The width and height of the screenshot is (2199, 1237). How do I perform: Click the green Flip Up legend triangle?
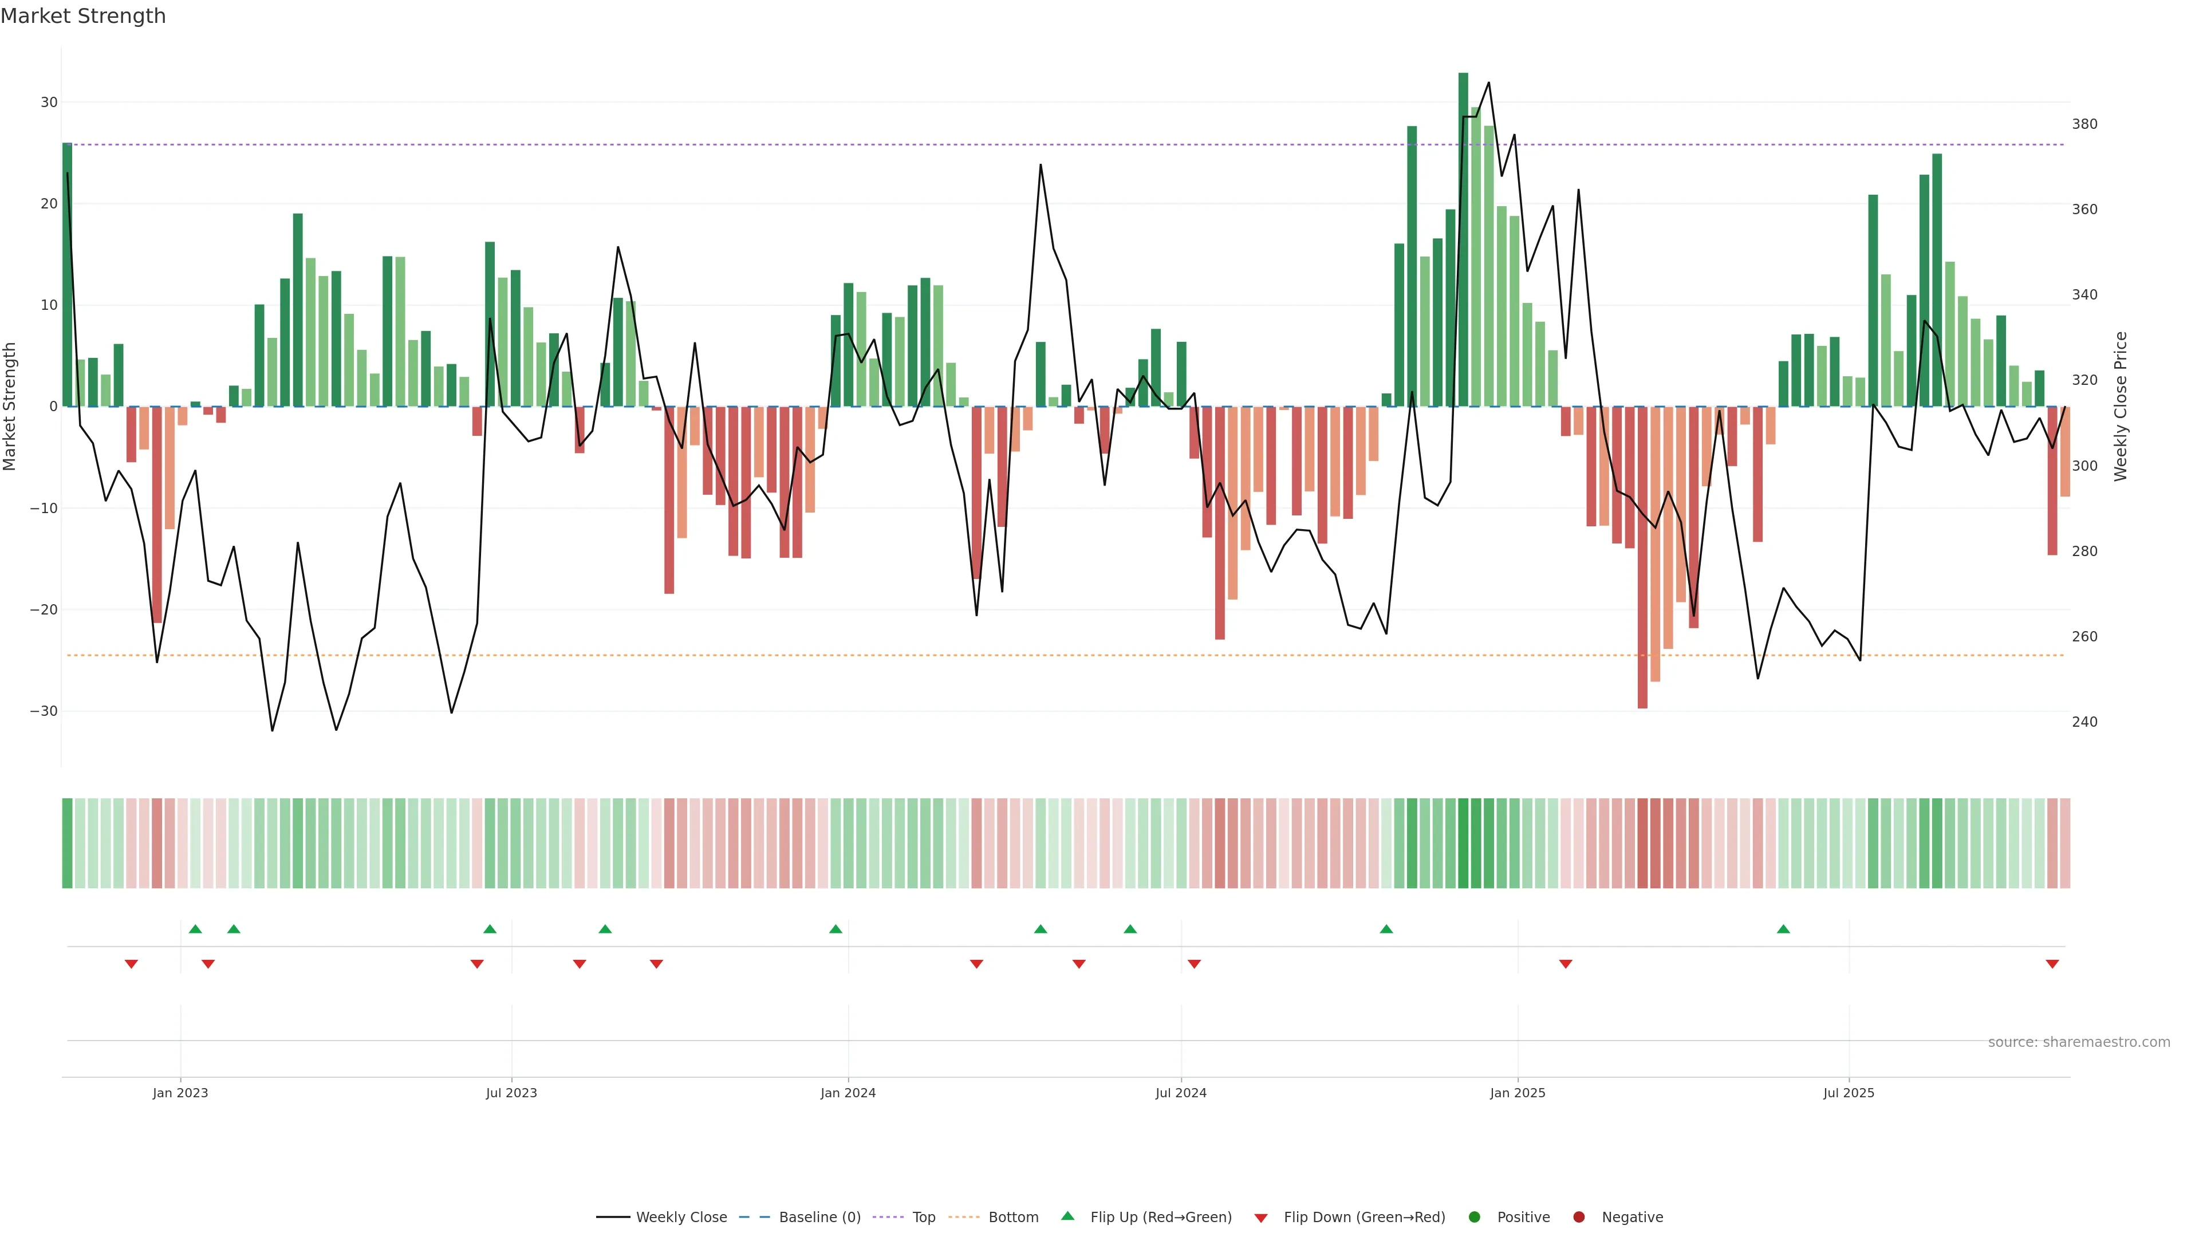1067,1216
